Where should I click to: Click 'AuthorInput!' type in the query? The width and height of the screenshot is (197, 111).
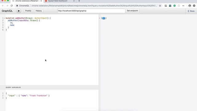pyautogui.click(x=41, y=18)
